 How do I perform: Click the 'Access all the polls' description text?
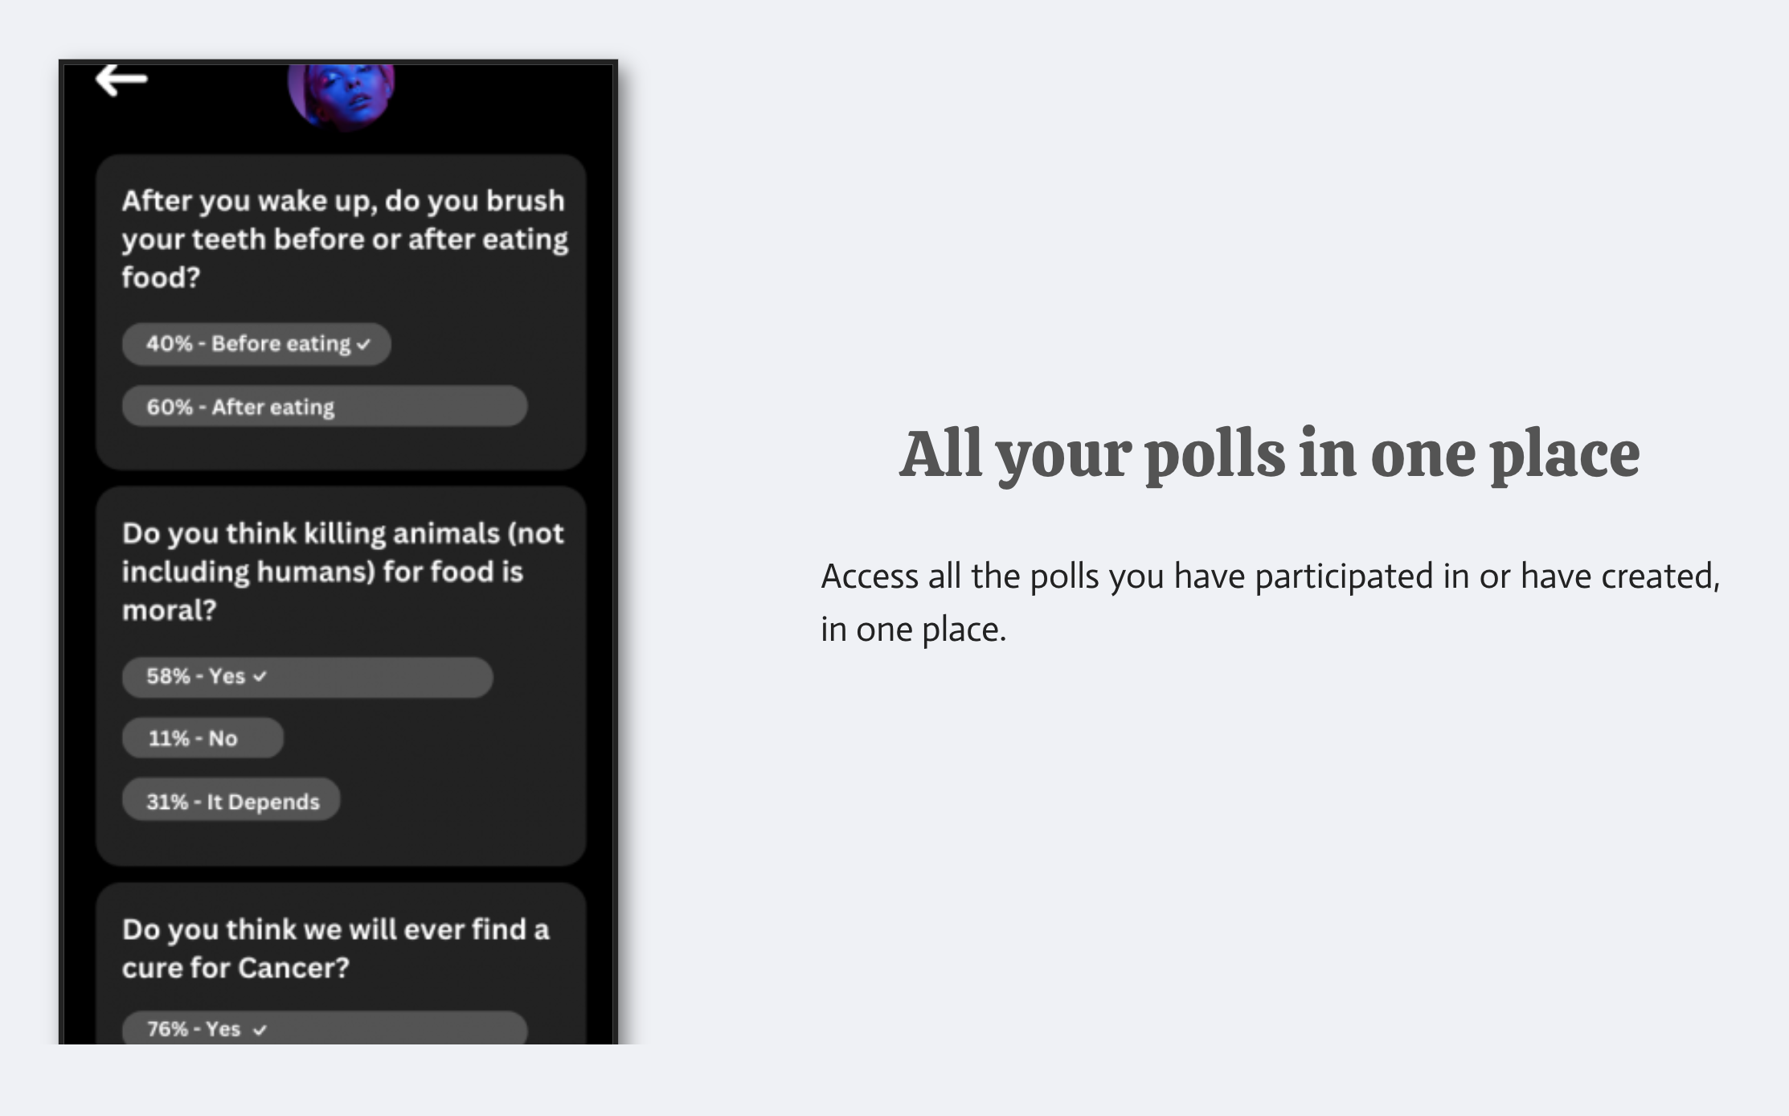click(x=1269, y=602)
